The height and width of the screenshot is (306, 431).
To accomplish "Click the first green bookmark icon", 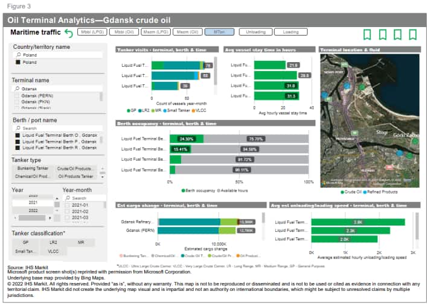I will click(x=366, y=34).
